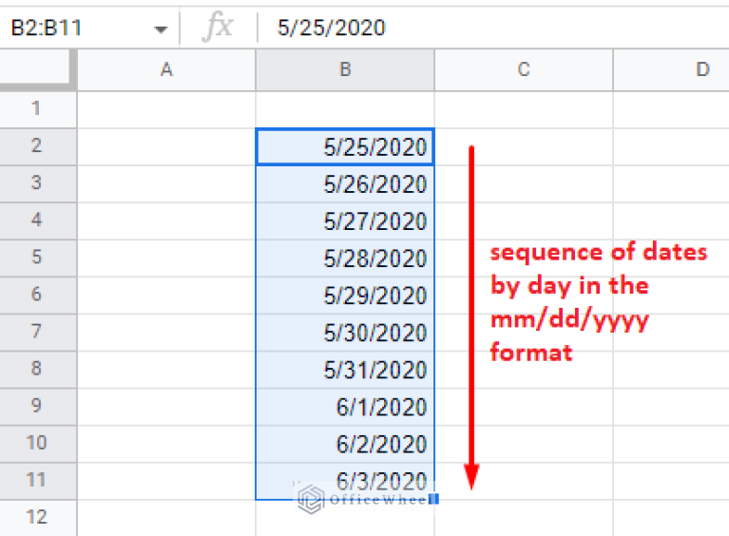Select row 5 header
Screen dimensions: 729x536
click(37, 258)
